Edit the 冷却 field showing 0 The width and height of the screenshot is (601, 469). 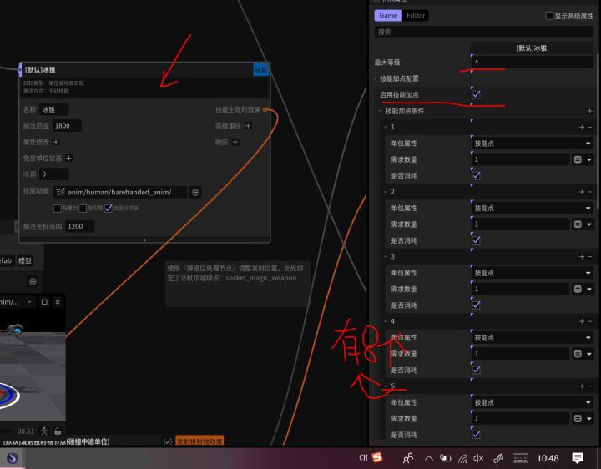click(x=54, y=174)
